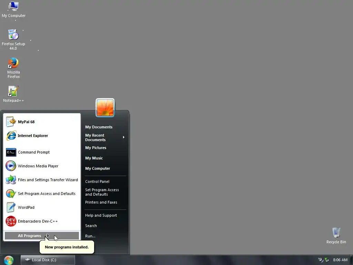Image resolution: width=353 pixels, height=265 pixels.
Task: Open the Run... dialog
Action: [x=105, y=236]
